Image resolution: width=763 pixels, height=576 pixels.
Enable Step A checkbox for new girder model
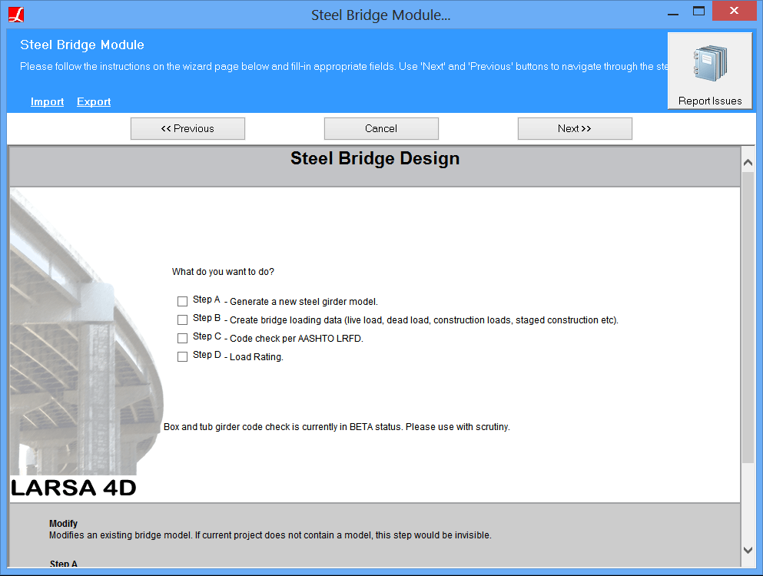(182, 302)
